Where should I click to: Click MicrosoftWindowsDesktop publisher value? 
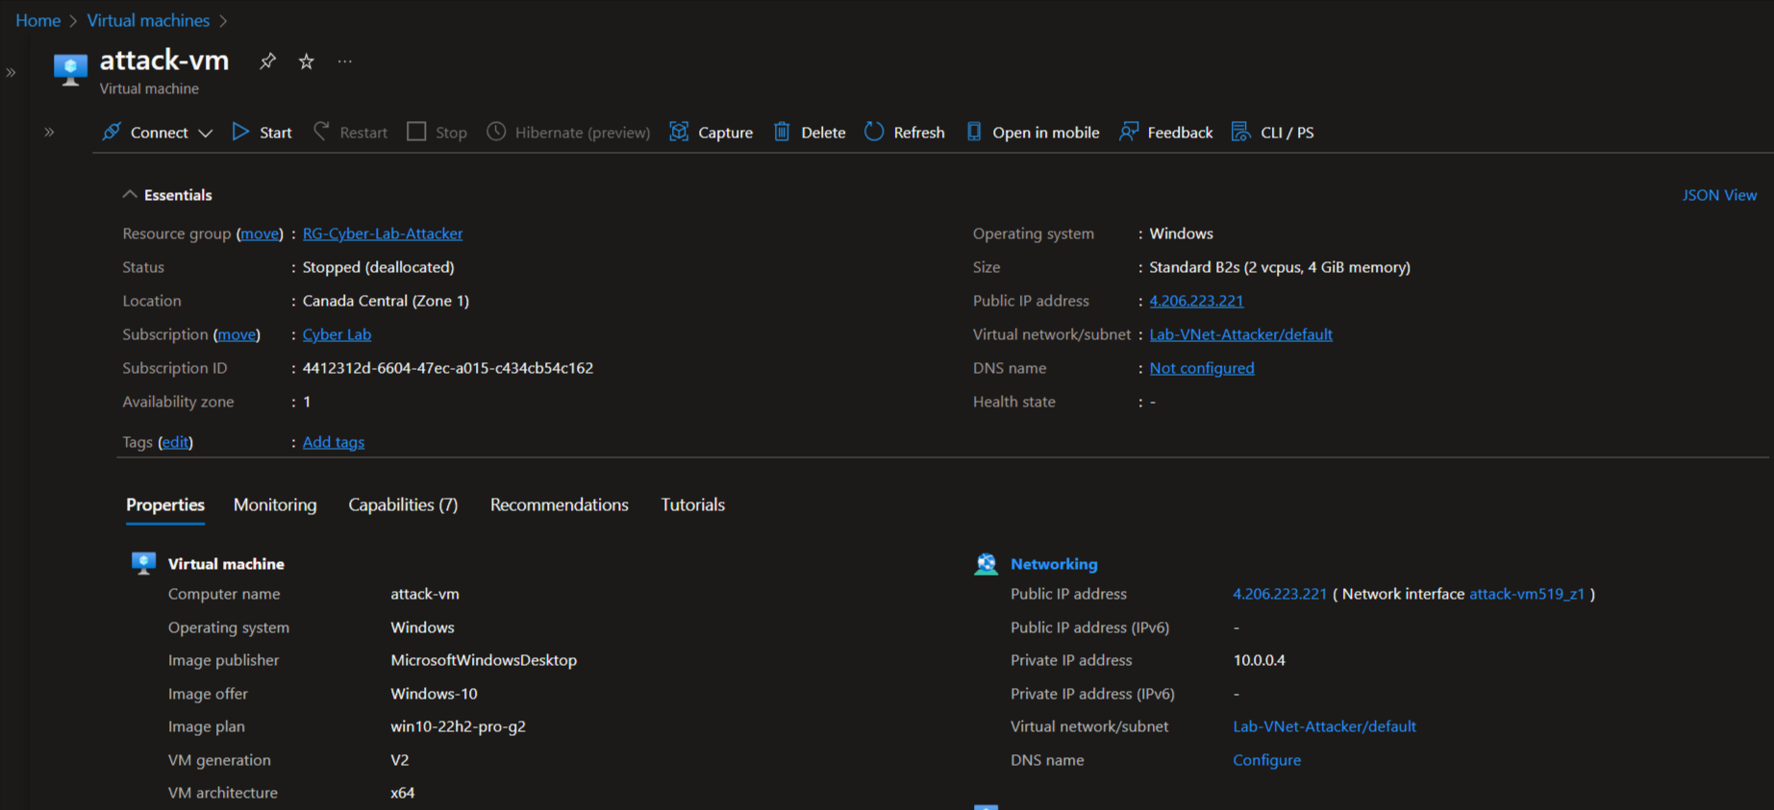(x=484, y=660)
